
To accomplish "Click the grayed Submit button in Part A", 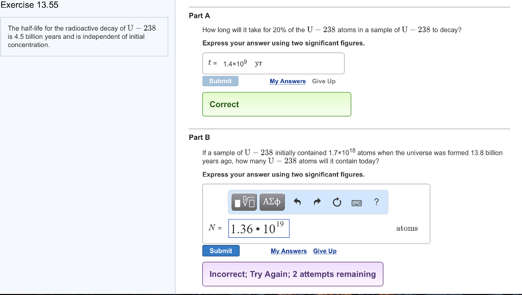I will tap(220, 81).
